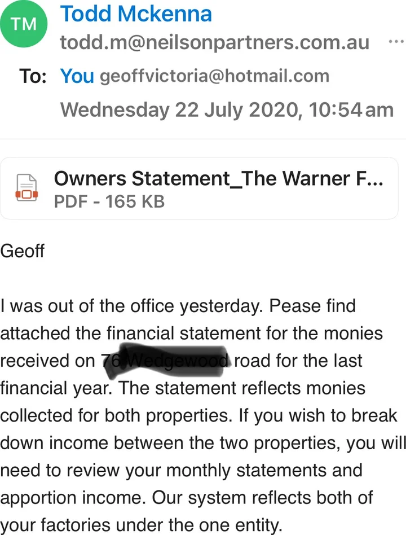This screenshot has width=406, height=535.
Task: Open the Owners Statement_The Warner F... attachment
Action: coord(219,179)
